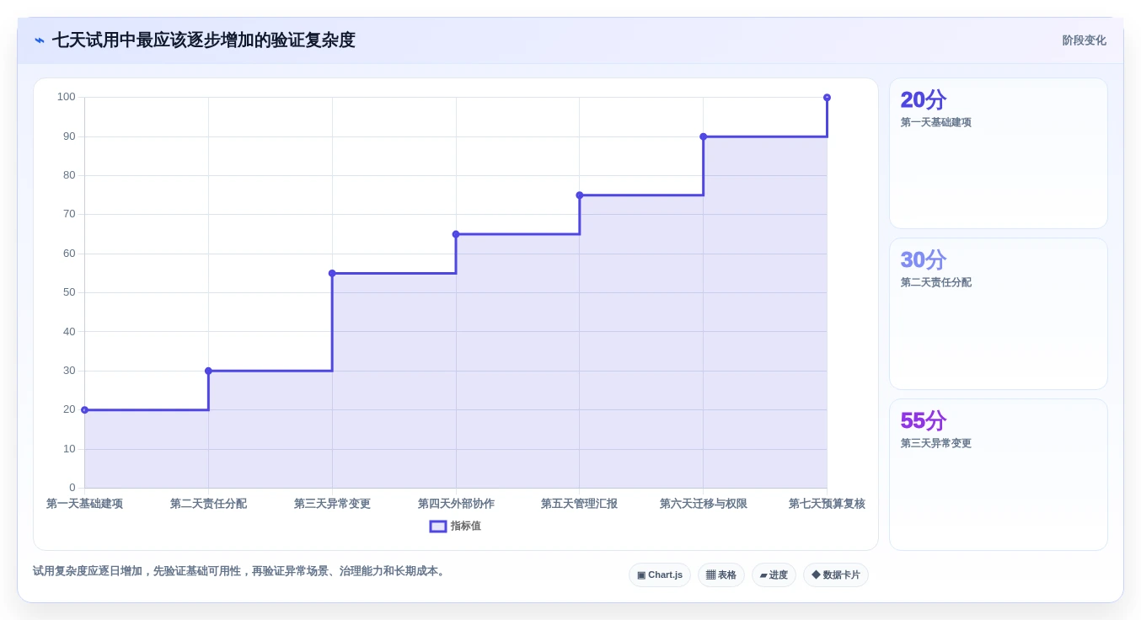Viewport: 1141px width, 620px height.
Task: Click the x-axis label 第七天预算复核
Action: [827, 504]
